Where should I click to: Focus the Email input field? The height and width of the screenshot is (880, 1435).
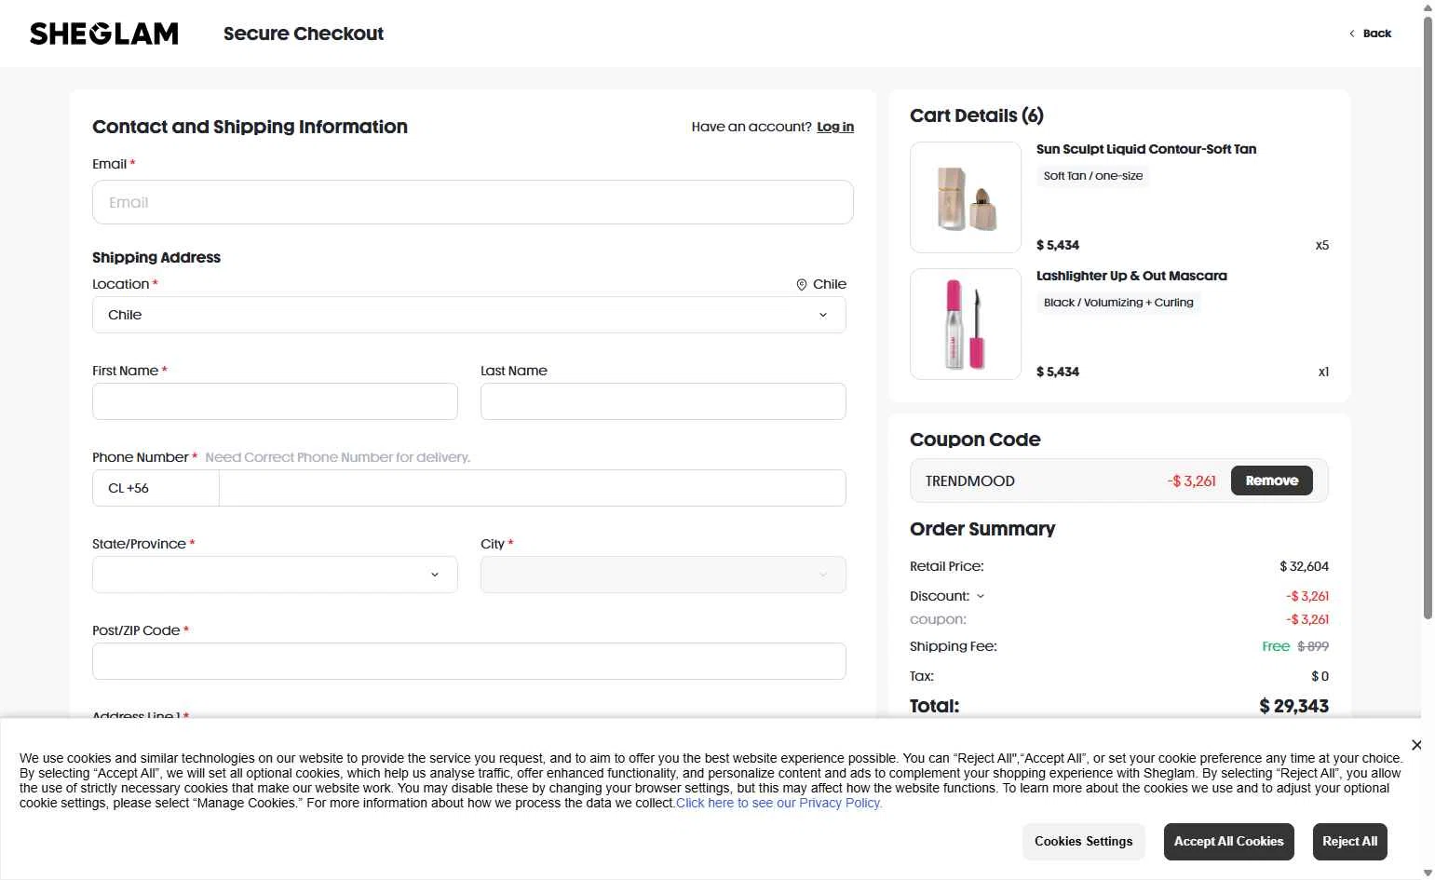click(473, 202)
